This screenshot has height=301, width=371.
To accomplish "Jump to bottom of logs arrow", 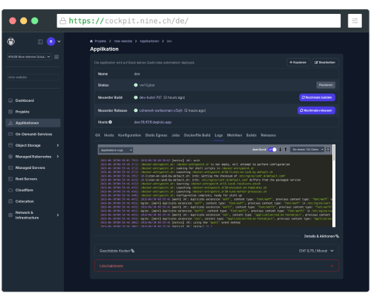I will click(281, 150).
